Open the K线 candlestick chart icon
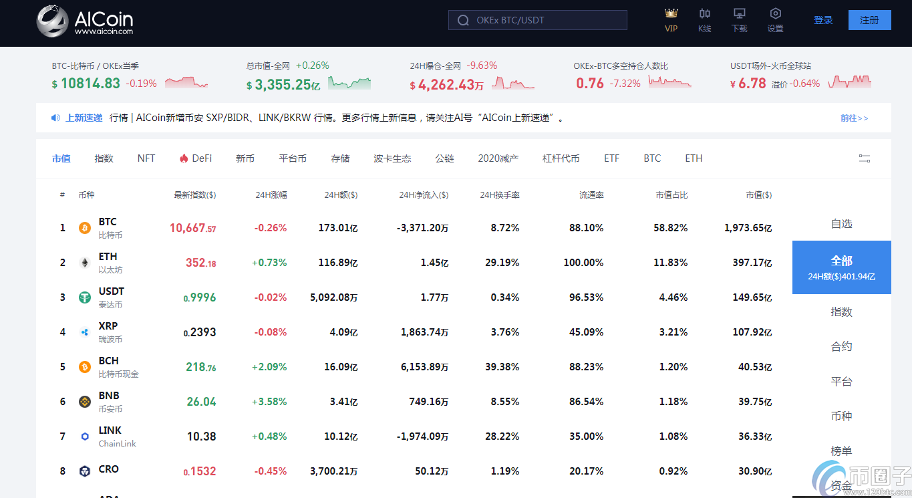Screen dimensions: 912x498 pyautogui.click(x=705, y=13)
